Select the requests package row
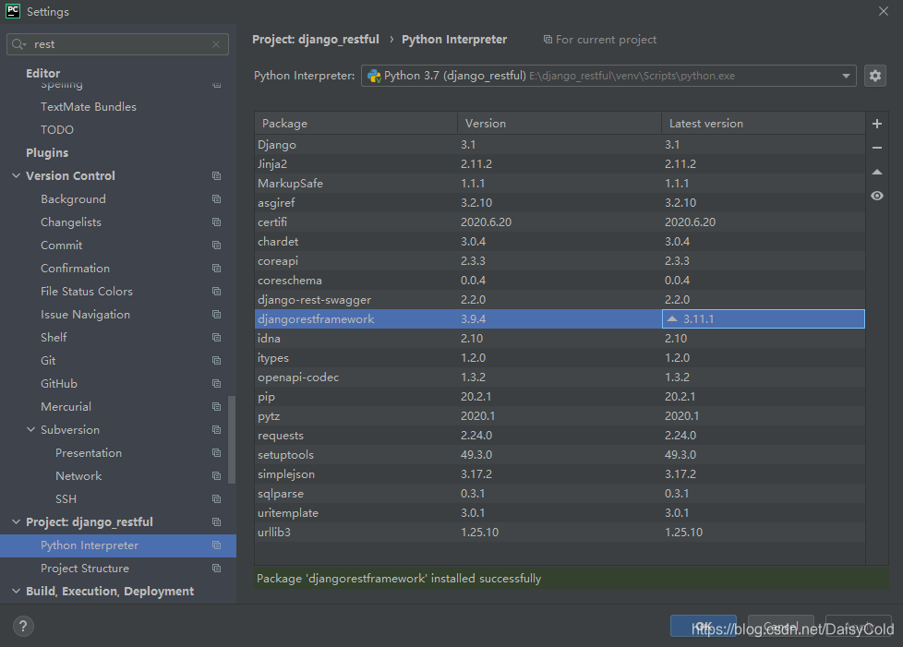This screenshot has width=903, height=647. [x=560, y=435]
